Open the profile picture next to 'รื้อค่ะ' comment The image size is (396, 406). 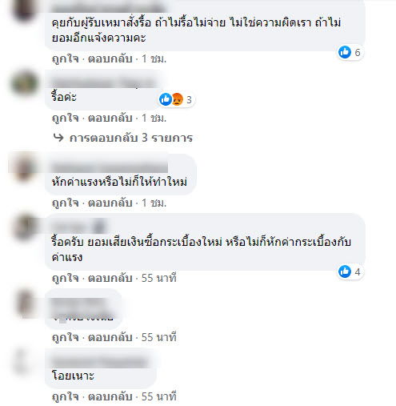(25, 83)
